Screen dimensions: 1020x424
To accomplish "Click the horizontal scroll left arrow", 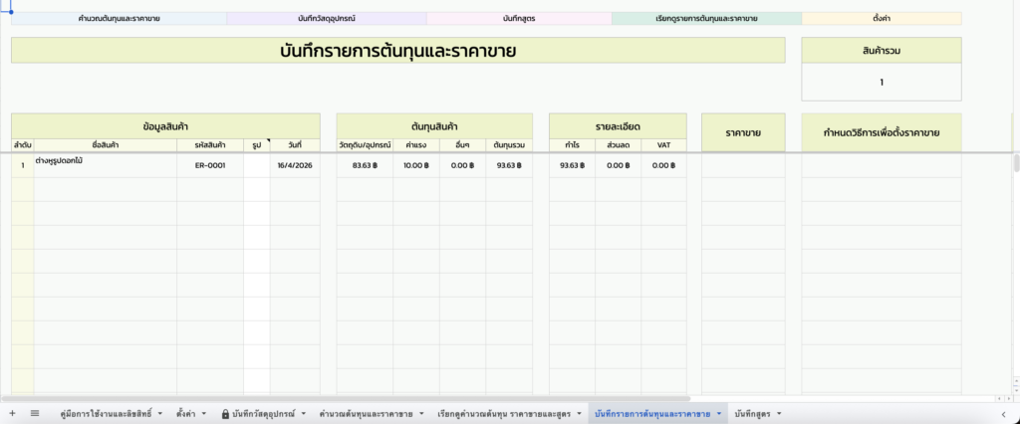I will 999,398.
